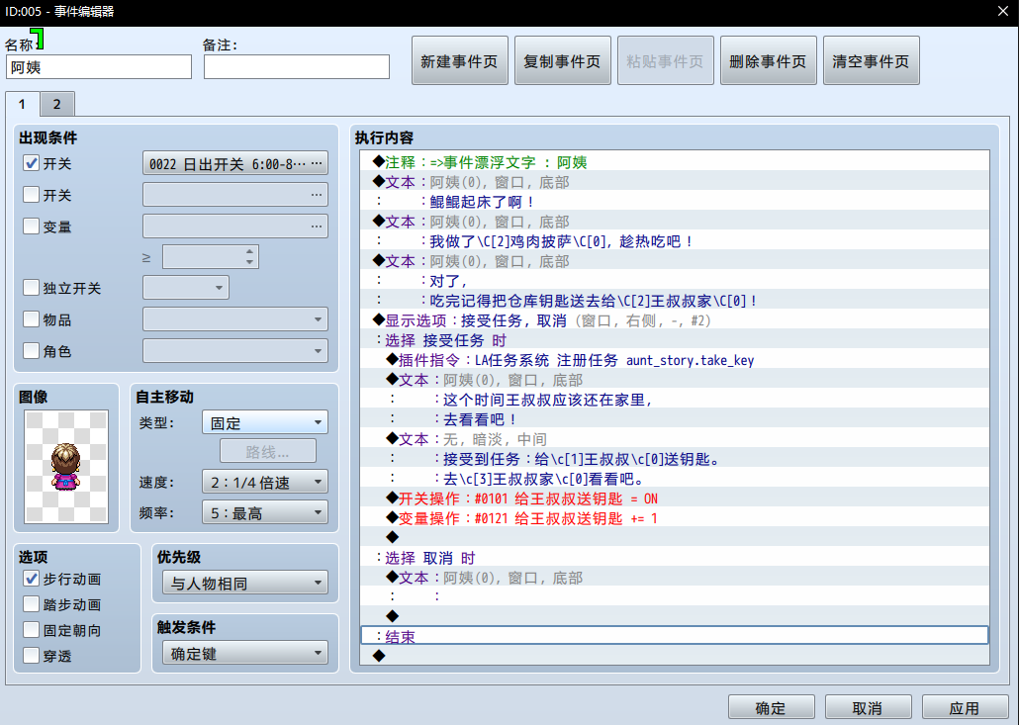Open the 触发条件 确定键 dropdown
Image resolution: width=1019 pixels, height=725 pixels.
point(245,653)
